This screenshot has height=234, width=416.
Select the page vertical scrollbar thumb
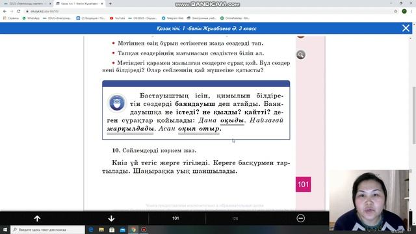point(414,116)
